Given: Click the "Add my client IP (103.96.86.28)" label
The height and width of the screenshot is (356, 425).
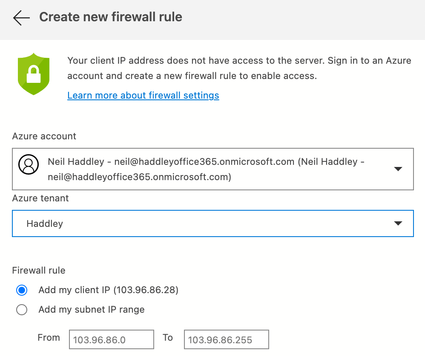Looking at the screenshot, I should click(108, 290).
